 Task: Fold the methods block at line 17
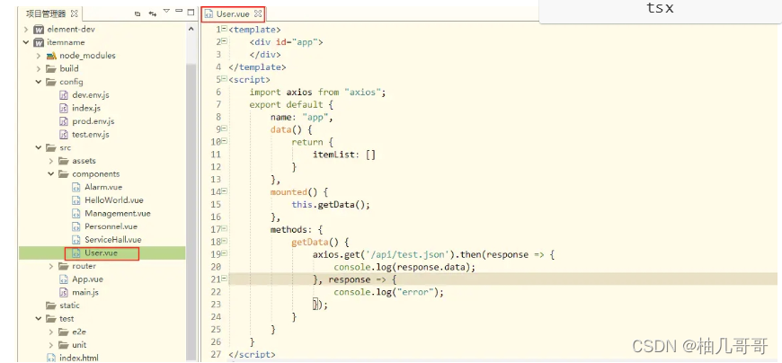pos(224,228)
